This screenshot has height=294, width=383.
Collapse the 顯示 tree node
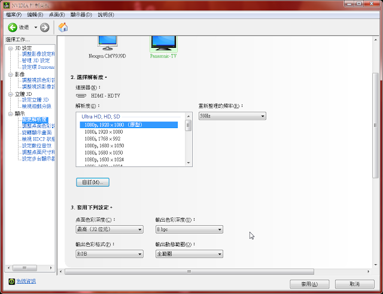(x=11, y=114)
